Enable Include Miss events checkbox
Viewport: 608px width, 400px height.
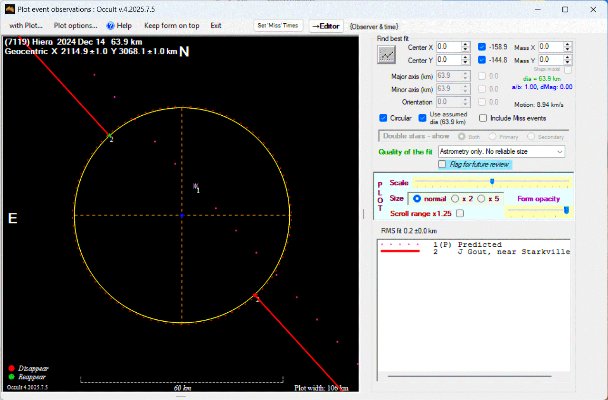pyautogui.click(x=483, y=118)
